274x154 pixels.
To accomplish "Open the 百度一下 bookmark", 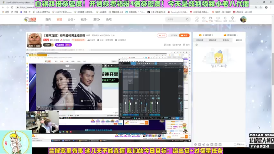I will [x=25, y=12].
